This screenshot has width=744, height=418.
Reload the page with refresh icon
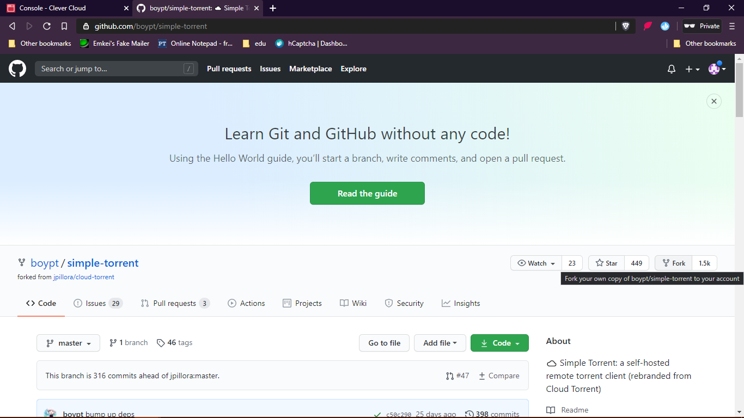click(x=47, y=26)
